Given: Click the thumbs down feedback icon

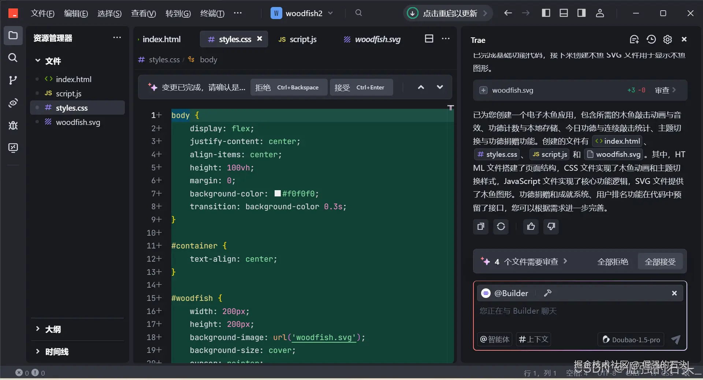Looking at the screenshot, I should (551, 226).
